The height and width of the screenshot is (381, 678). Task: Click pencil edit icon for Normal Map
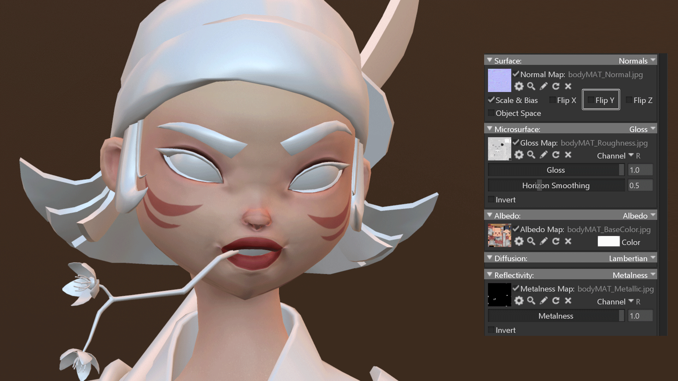click(543, 86)
